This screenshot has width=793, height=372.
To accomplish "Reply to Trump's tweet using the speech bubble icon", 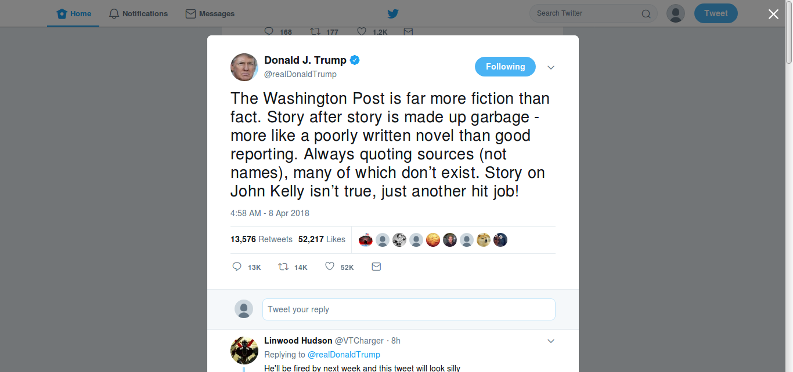I will click(x=237, y=267).
